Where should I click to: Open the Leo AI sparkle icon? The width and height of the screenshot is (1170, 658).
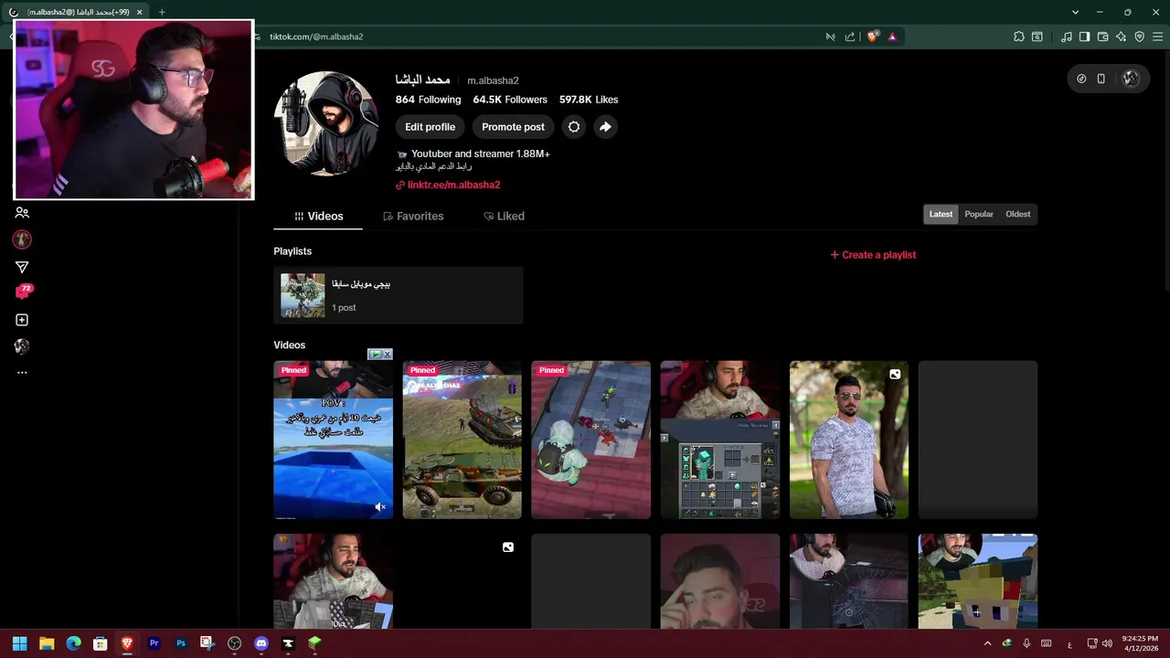[1122, 37]
